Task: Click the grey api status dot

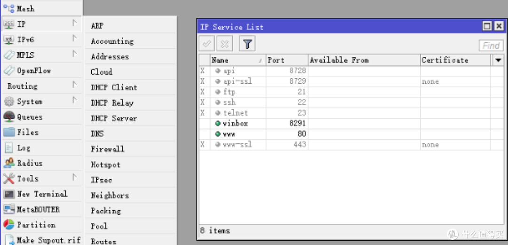Action: click(217, 71)
